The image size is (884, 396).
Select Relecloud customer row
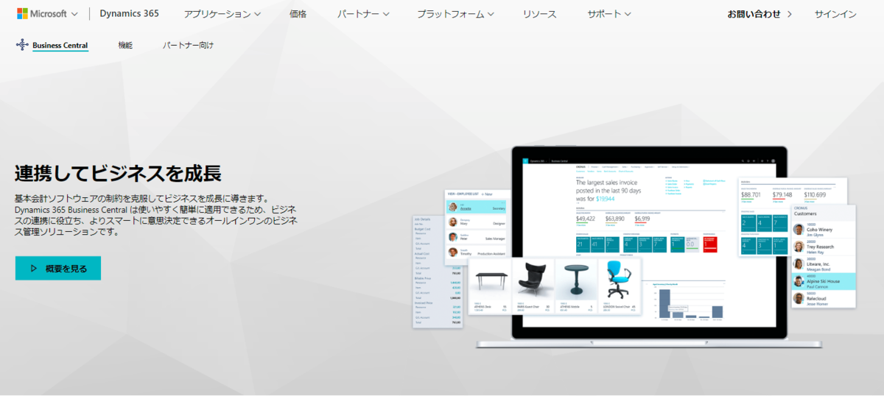(x=823, y=298)
